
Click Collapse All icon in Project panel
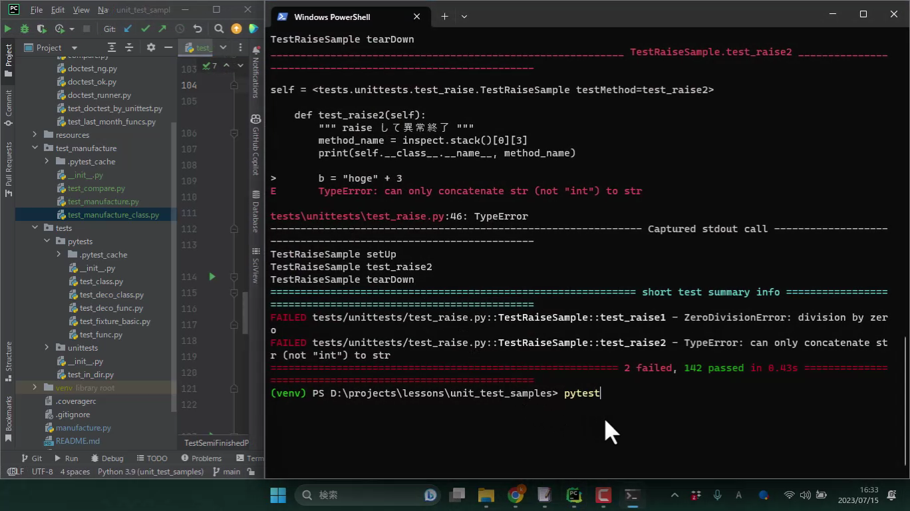(129, 47)
